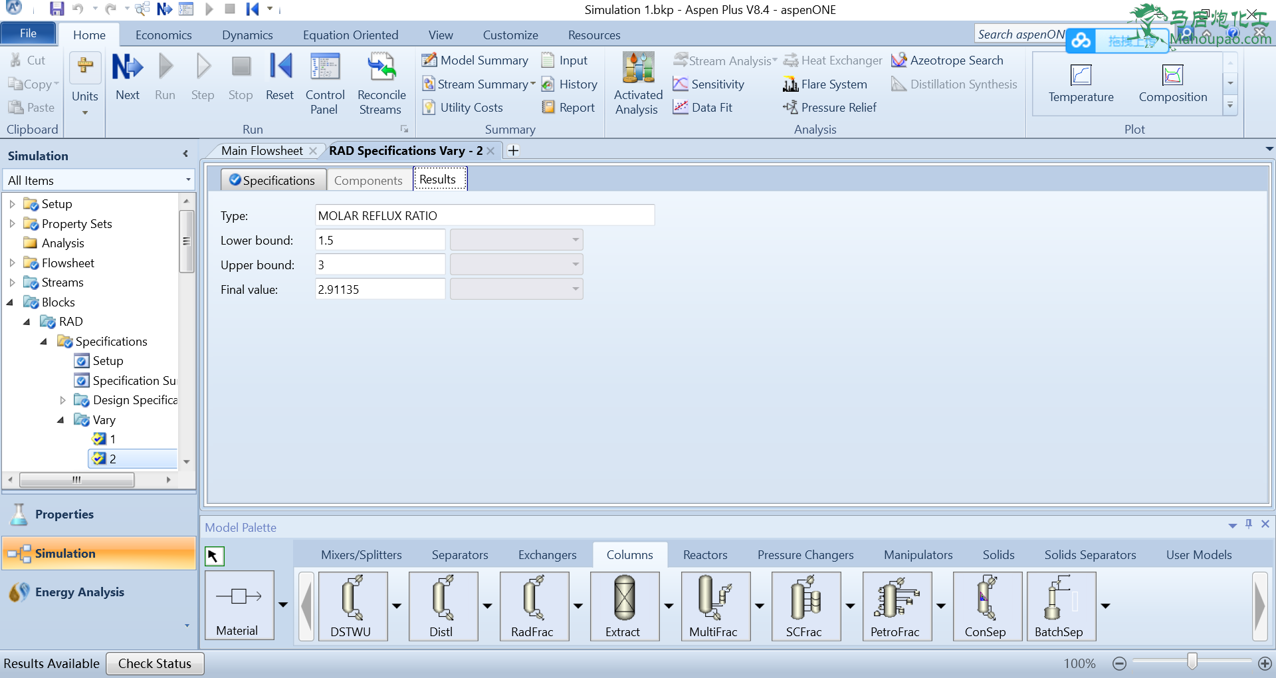Click the Save icon in quick access toolbar

coord(56,9)
